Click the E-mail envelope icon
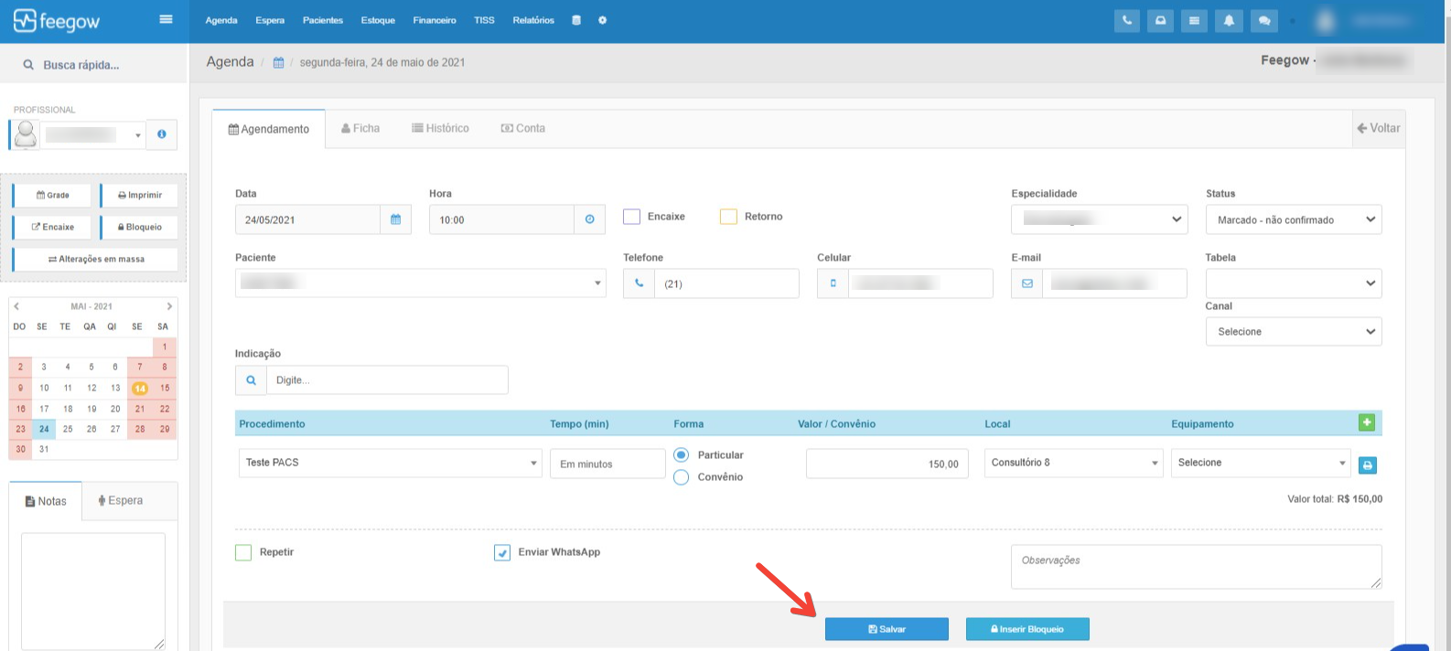The height and width of the screenshot is (651, 1451). click(1027, 283)
